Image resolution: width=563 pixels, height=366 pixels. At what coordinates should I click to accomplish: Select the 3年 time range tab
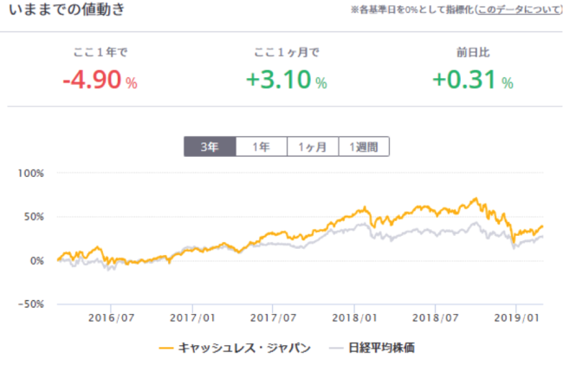(210, 147)
